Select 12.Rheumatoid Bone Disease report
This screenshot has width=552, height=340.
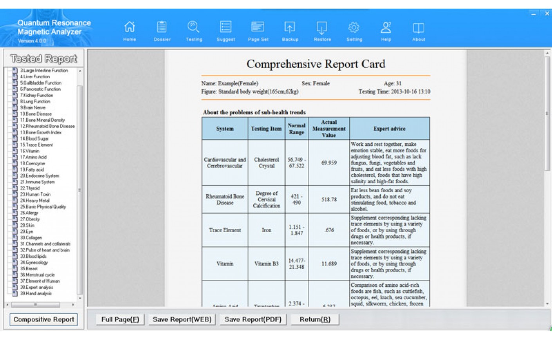click(47, 126)
